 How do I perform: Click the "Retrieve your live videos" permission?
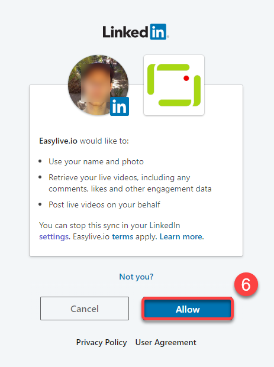click(x=130, y=183)
